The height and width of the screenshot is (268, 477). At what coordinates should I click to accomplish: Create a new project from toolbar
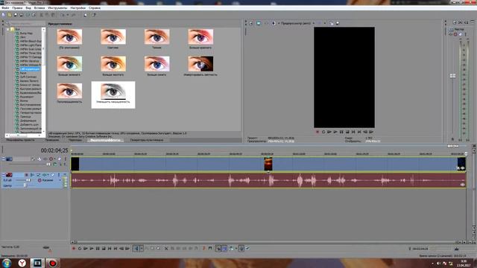tap(3, 15)
